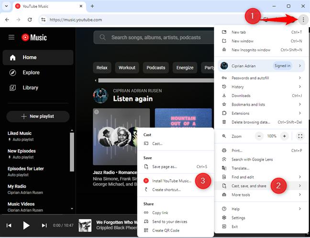Choose New window from Chrome menu
310x238 pixels.
tap(261, 41)
